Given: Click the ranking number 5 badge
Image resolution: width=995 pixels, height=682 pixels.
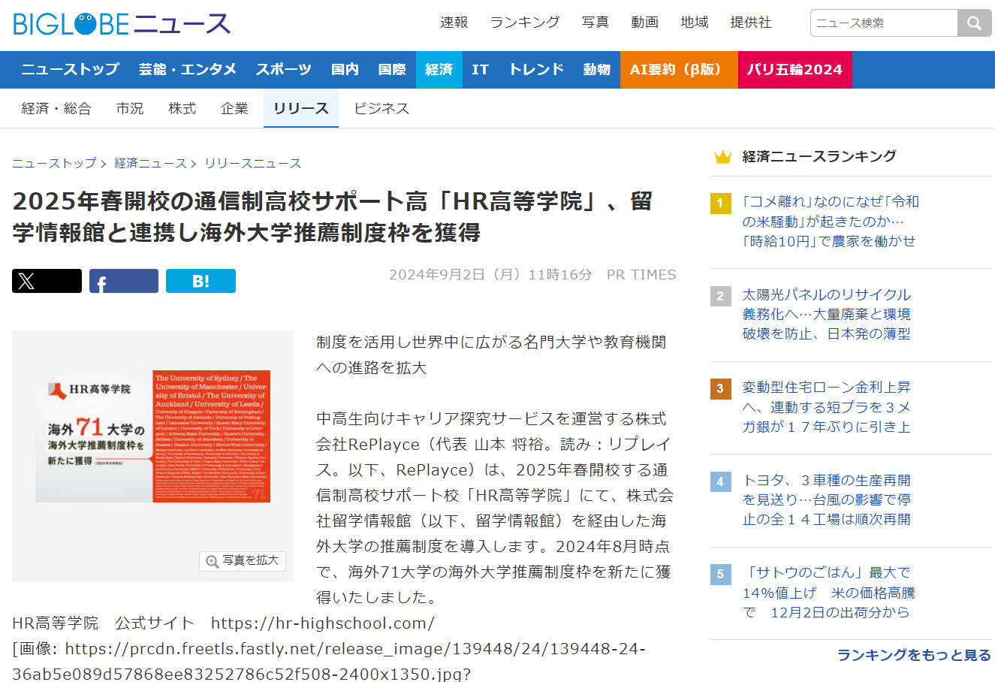Looking at the screenshot, I should (720, 575).
